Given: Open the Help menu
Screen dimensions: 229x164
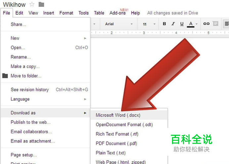Looking at the screenshot, I should pyautogui.click(x=135, y=13).
